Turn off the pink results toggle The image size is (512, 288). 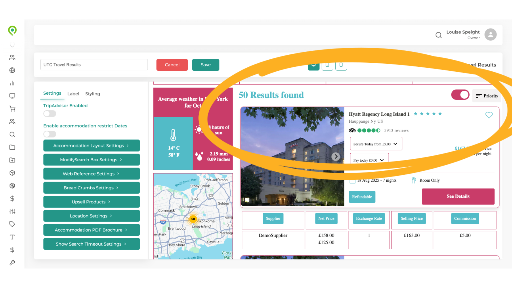(x=460, y=95)
